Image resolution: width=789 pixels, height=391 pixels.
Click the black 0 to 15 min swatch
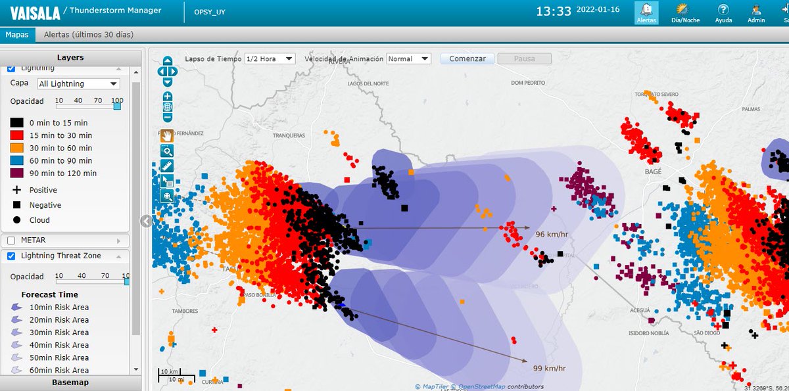[17, 123]
